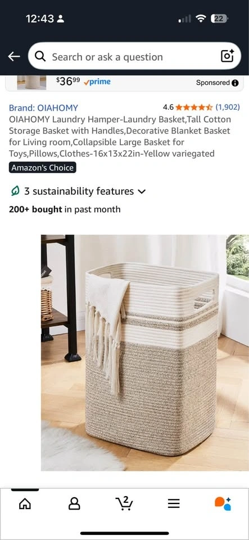This screenshot has width=249, height=540.
Task: Enlarge the laundry basket product image
Action: point(145,353)
